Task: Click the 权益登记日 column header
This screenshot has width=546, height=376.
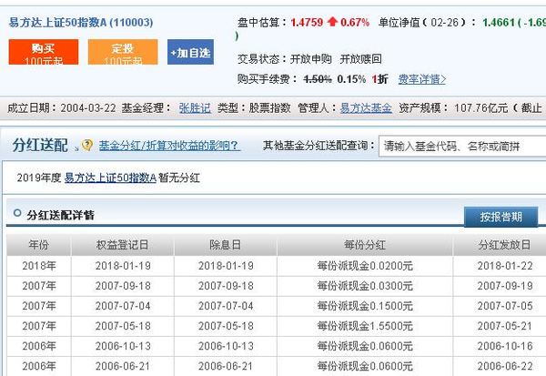Action: pos(122,245)
